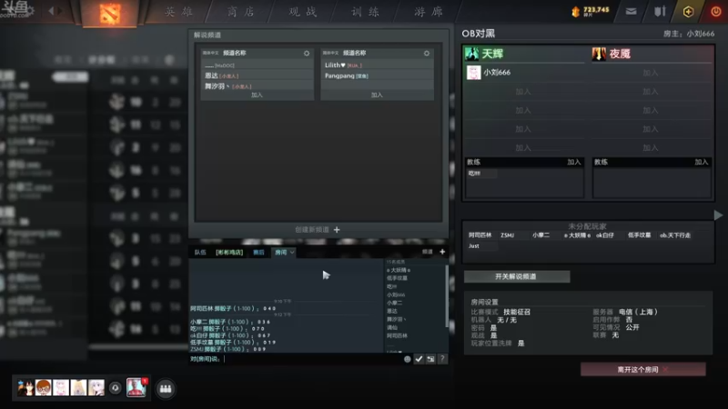Add a chat channel with the plus icon
Image resolution: width=728 pixels, height=409 pixels.
coord(442,252)
